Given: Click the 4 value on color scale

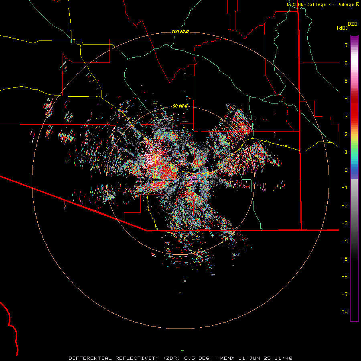Looking at the screenshot, I should (x=346, y=99).
